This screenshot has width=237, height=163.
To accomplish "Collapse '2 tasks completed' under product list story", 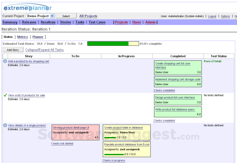I will point(164,121).
